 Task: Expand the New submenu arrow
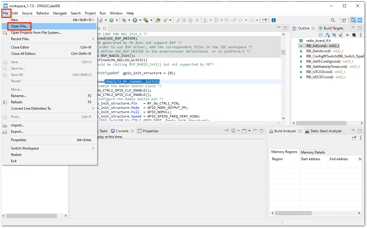pos(93,20)
